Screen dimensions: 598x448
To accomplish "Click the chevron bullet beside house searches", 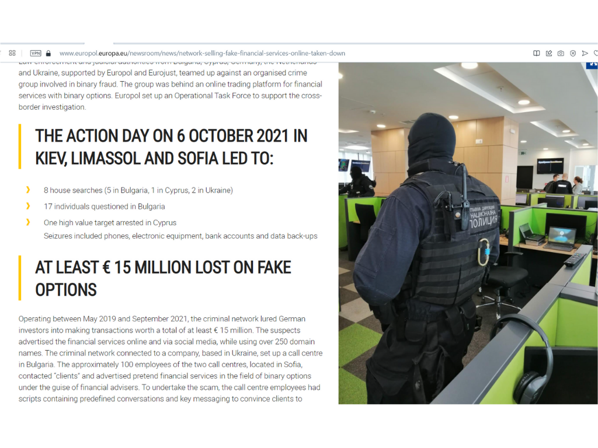I will [28, 190].
